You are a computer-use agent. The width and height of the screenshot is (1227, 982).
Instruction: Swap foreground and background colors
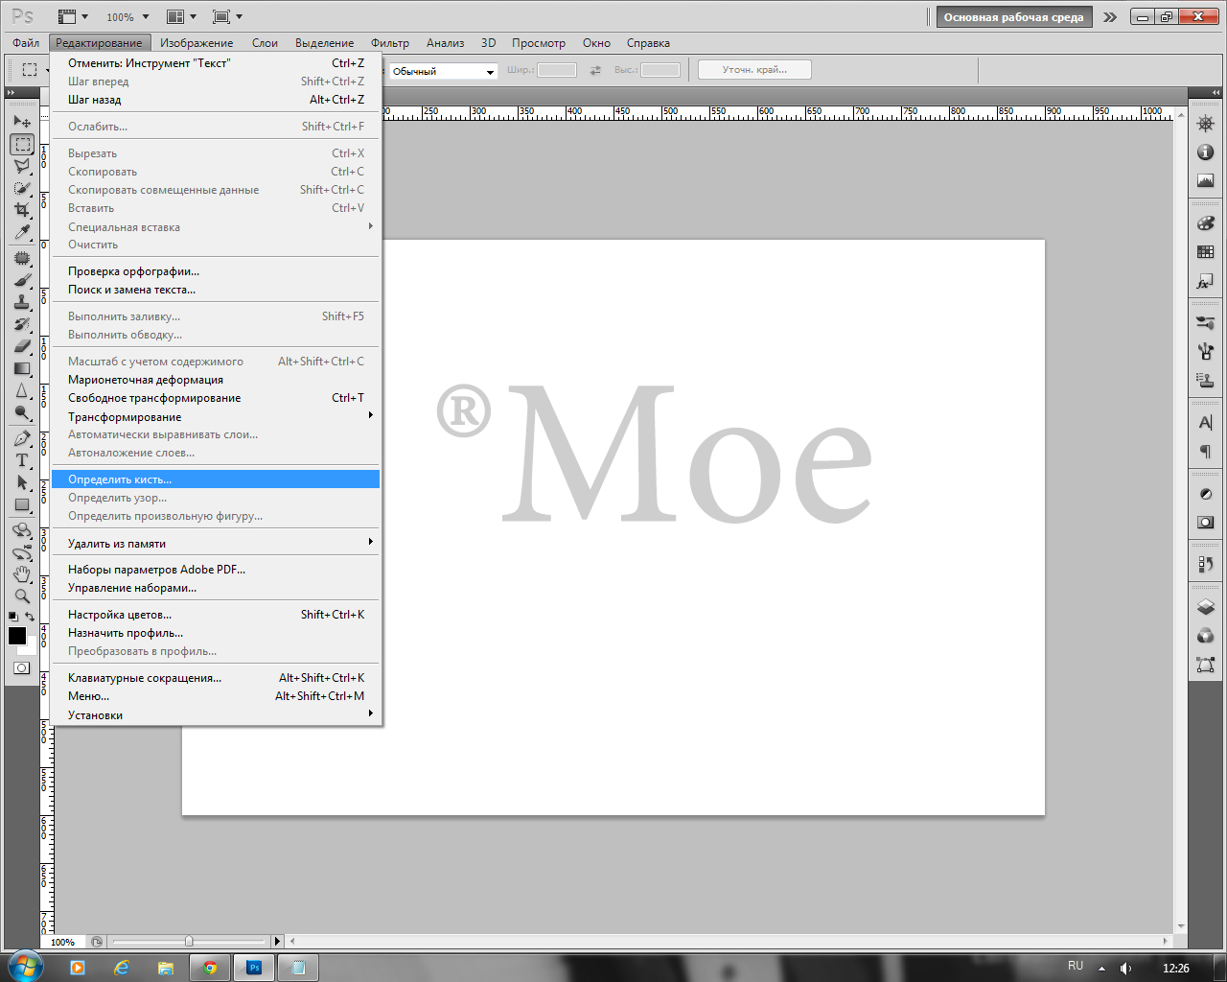31,617
